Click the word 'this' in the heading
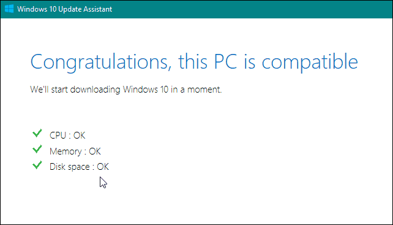Viewport: 393px width, 225px height. pyautogui.click(x=193, y=61)
